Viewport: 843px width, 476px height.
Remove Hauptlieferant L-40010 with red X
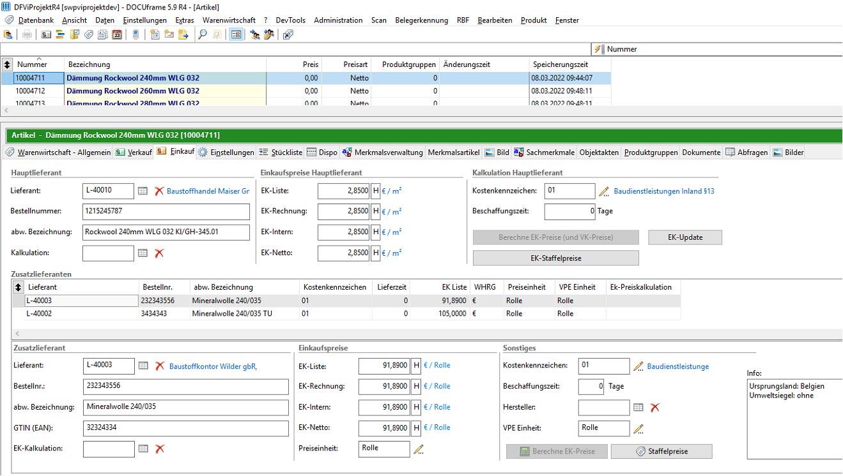coord(159,191)
